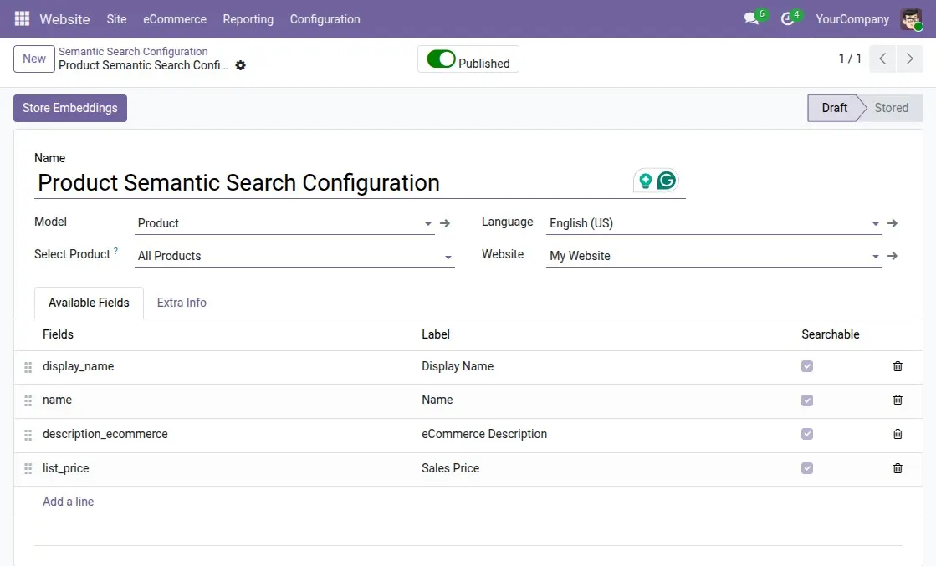This screenshot has height=566, width=936.
Task: Open the apps grid menu icon
Action: point(22,18)
